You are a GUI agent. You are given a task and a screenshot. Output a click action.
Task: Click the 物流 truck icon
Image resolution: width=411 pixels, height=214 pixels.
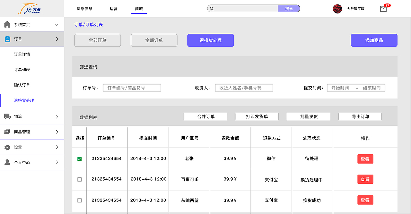pyautogui.click(x=7, y=116)
